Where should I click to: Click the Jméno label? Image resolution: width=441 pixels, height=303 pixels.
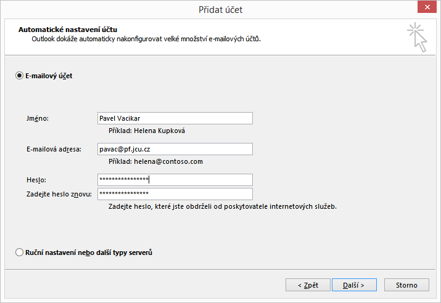(38, 118)
